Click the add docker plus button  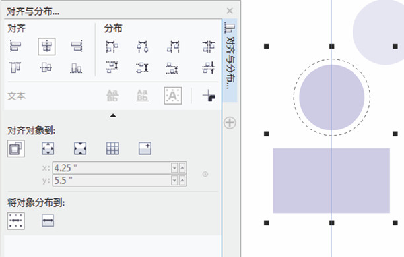(x=230, y=123)
